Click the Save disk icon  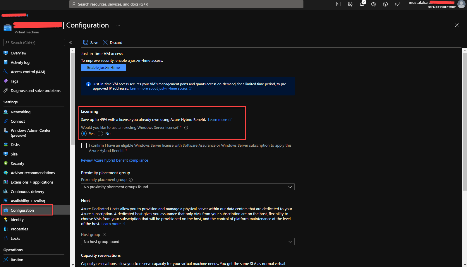pyautogui.click(x=86, y=42)
